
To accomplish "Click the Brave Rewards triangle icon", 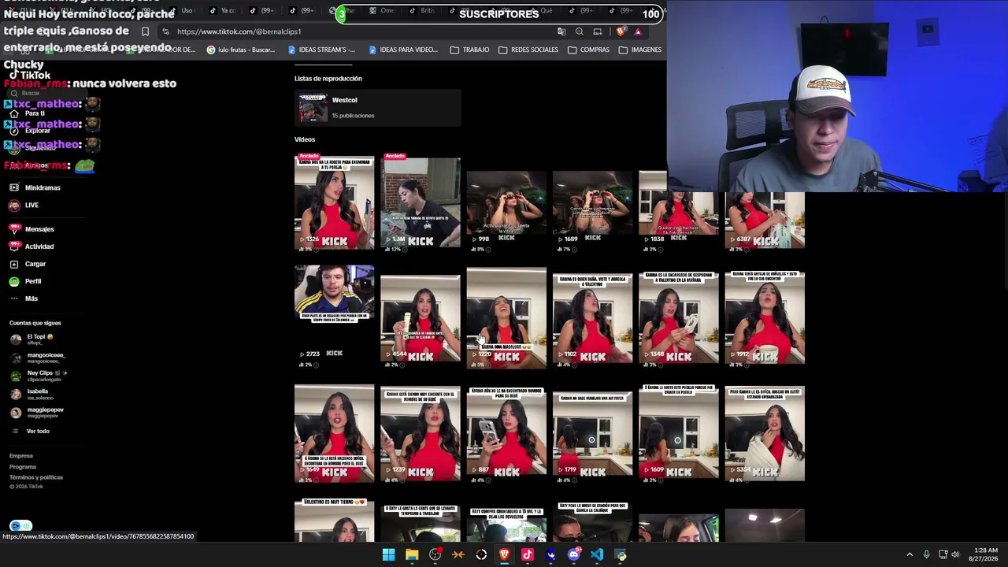I will click(x=638, y=31).
